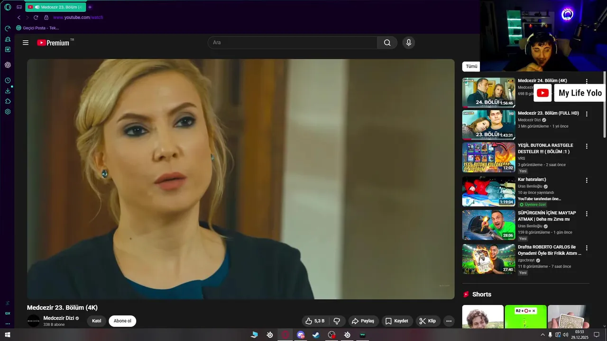Open options for Medcezir 23. Bölüm (FULL HD)
The width and height of the screenshot is (607, 341).
(x=587, y=114)
